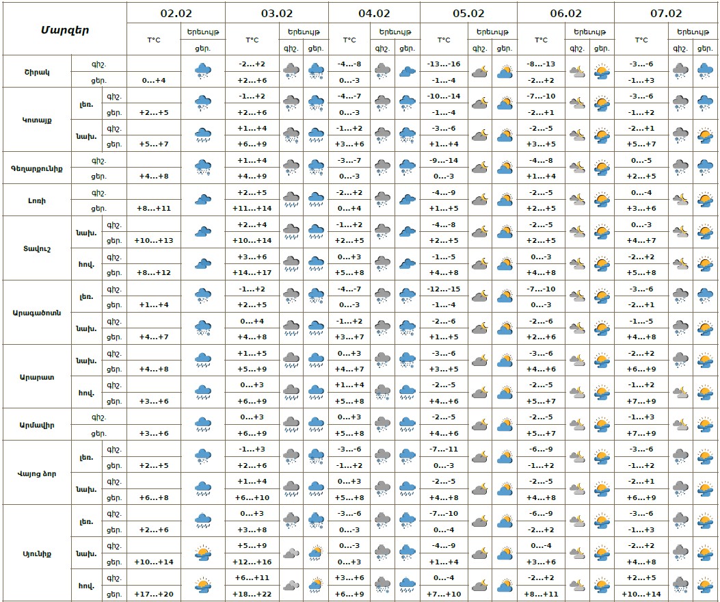Click Armavir's 07.02 night weather icon
The height and width of the screenshot is (602, 720).
tap(680, 425)
